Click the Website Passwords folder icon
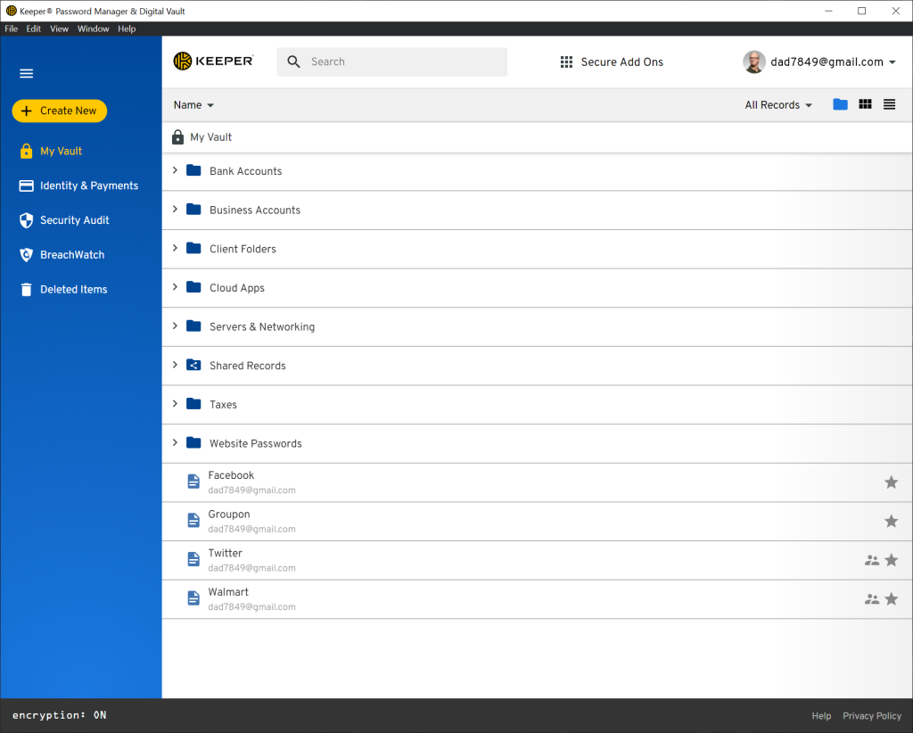The width and height of the screenshot is (913, 733). tap(193, 442)
